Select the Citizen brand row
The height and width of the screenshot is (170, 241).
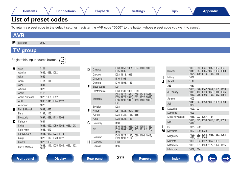pyautogui.click(x=48, y=126)
